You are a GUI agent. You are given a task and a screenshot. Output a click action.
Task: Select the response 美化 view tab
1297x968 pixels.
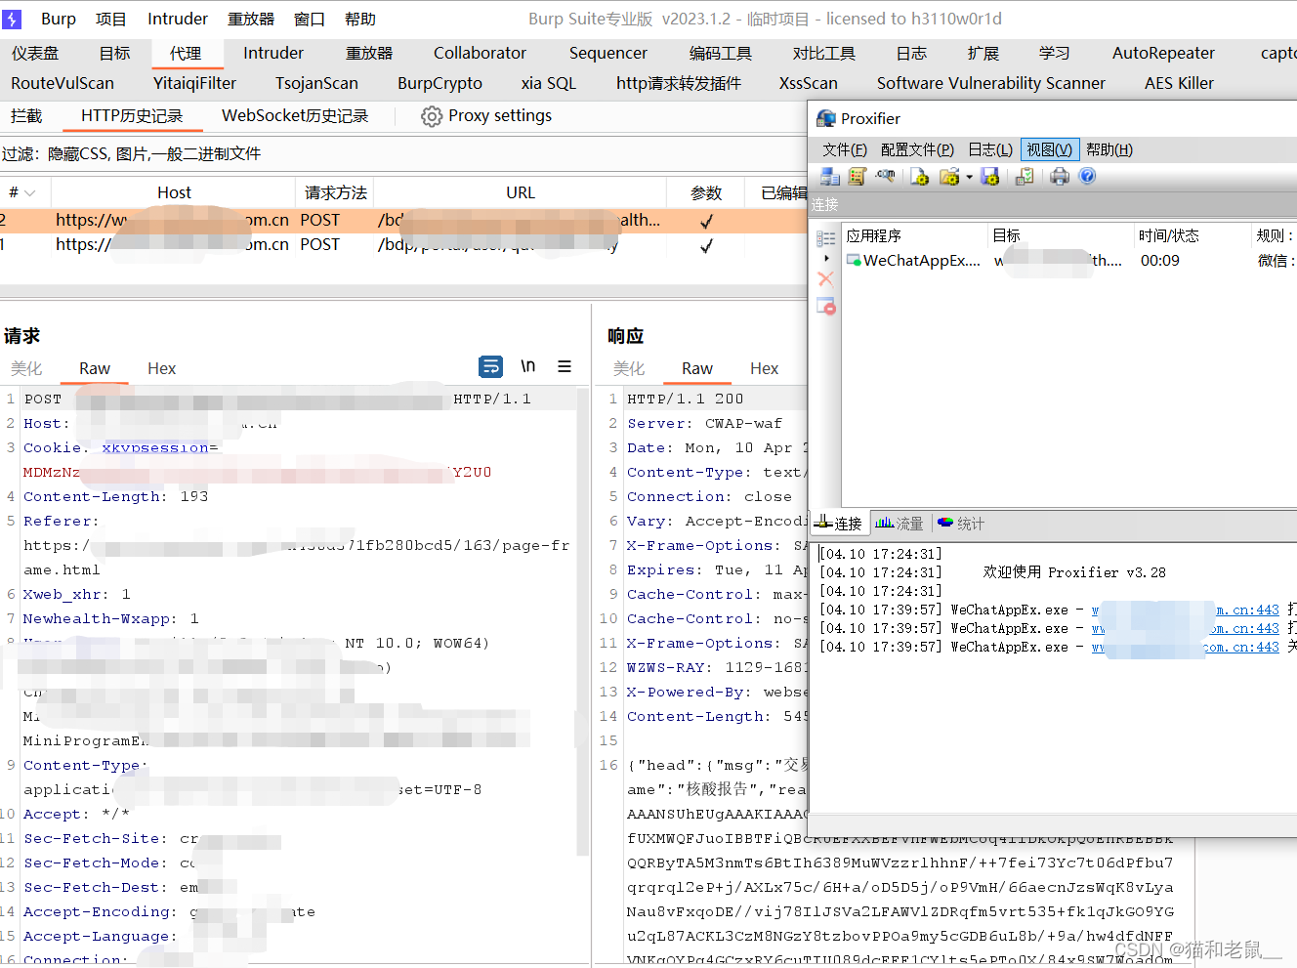(629, 368)
